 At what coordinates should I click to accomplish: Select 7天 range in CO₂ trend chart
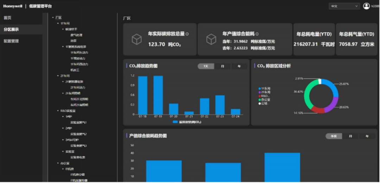tap(206, 66)
